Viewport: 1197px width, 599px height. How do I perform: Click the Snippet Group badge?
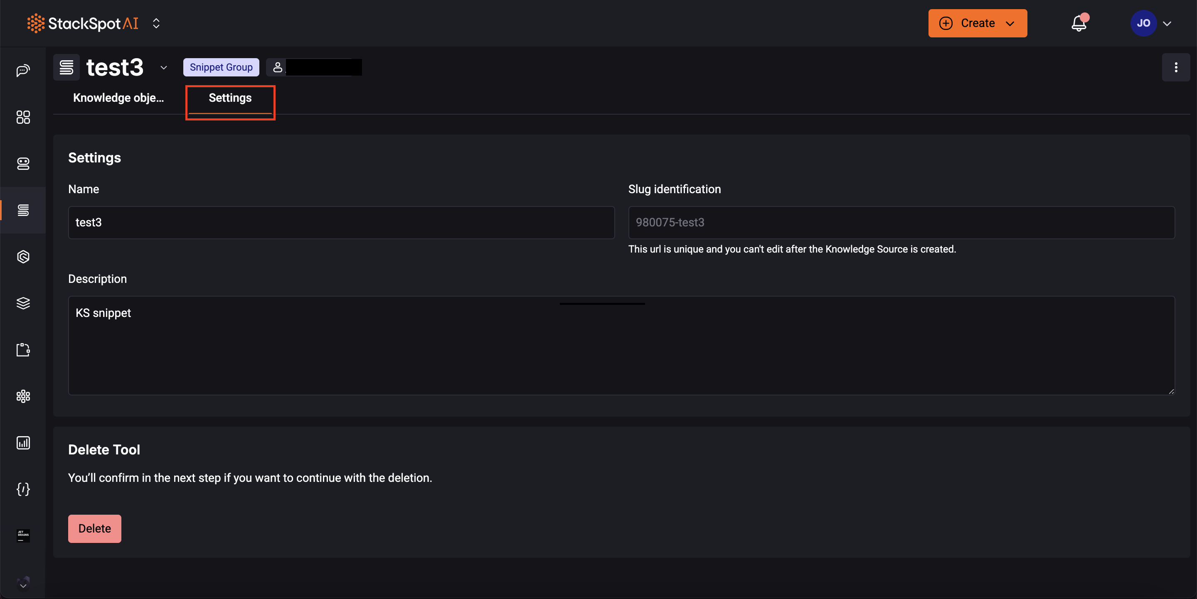pos(221,67)
